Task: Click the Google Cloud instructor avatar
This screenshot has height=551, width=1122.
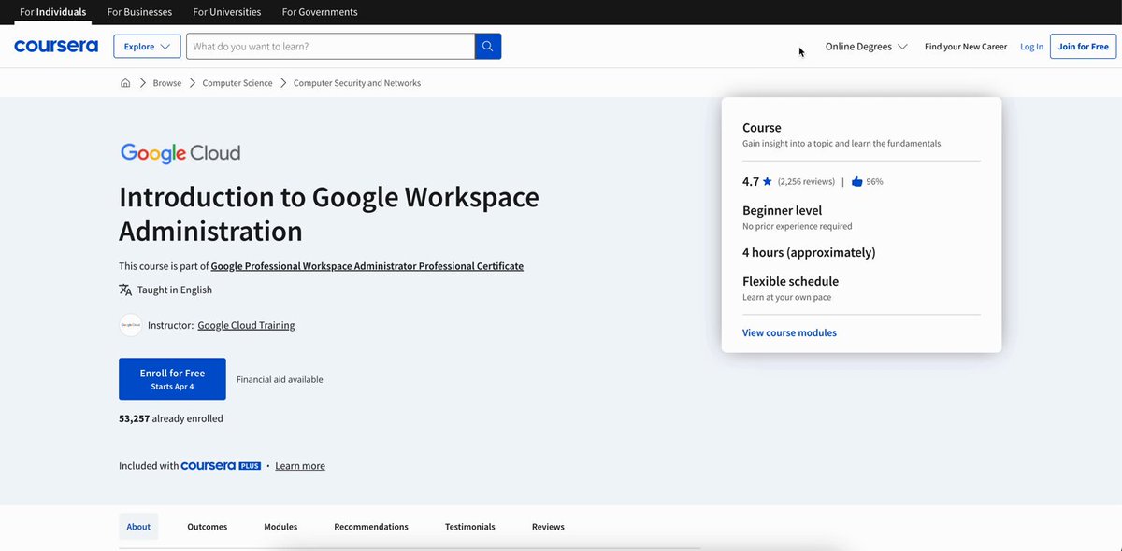Action: click(131, 325)
